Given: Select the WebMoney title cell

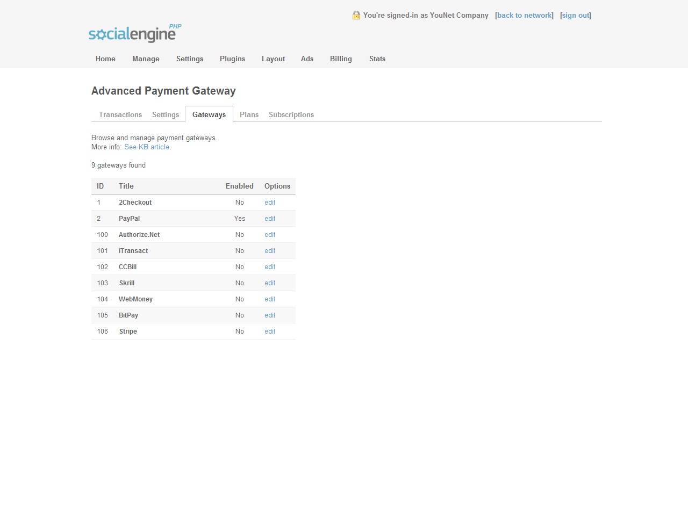Looking at the screenshot, I should (135, 299).
